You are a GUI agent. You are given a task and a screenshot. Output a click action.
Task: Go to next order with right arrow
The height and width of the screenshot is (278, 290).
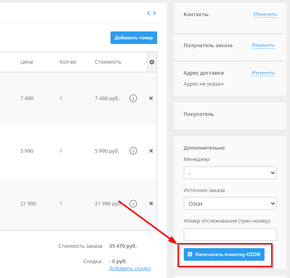pos(155,13)
